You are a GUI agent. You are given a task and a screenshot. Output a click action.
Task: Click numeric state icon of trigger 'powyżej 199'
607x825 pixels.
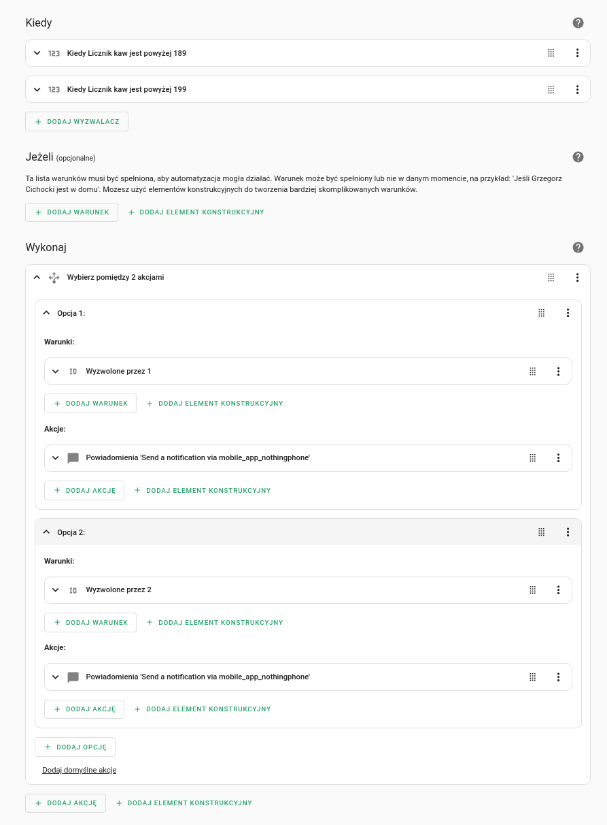click(54, 89)
